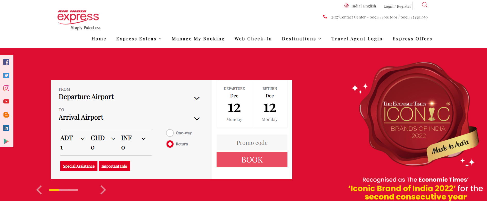Open the Blogger social link

6,115
